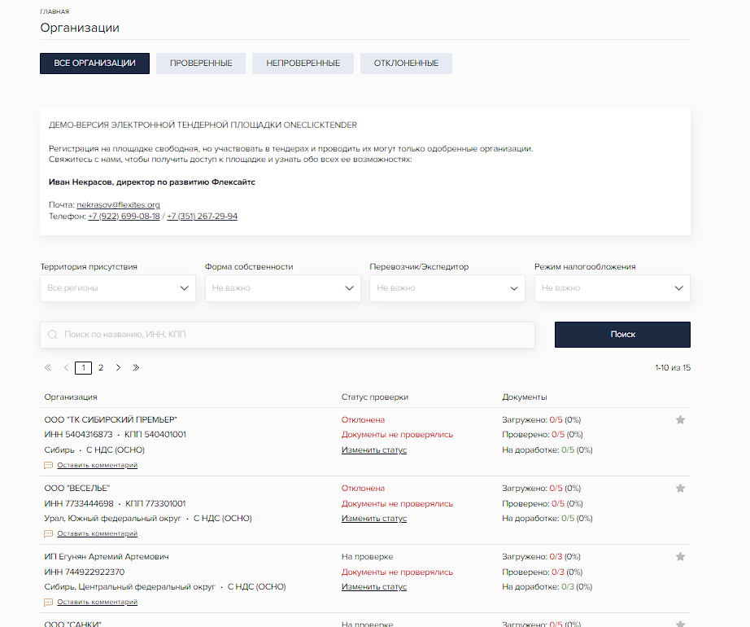Click comment icon under ТК СИБИРСКИЙ ПРЕМЬЕР
This screenshot has height=627, width=750.
click(48, 466)
